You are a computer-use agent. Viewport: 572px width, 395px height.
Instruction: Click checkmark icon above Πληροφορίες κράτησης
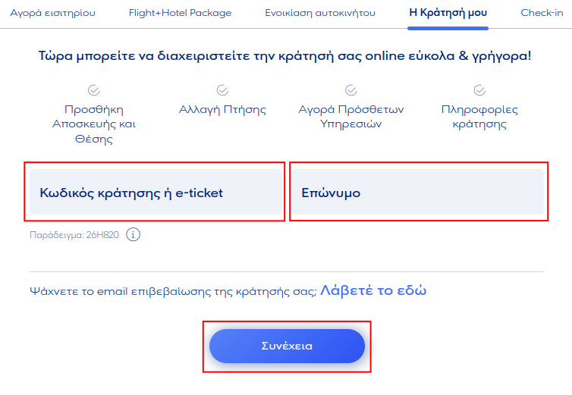point(479,90)
